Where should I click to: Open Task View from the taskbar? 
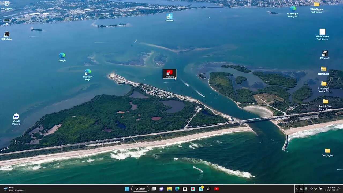(154, 189)
